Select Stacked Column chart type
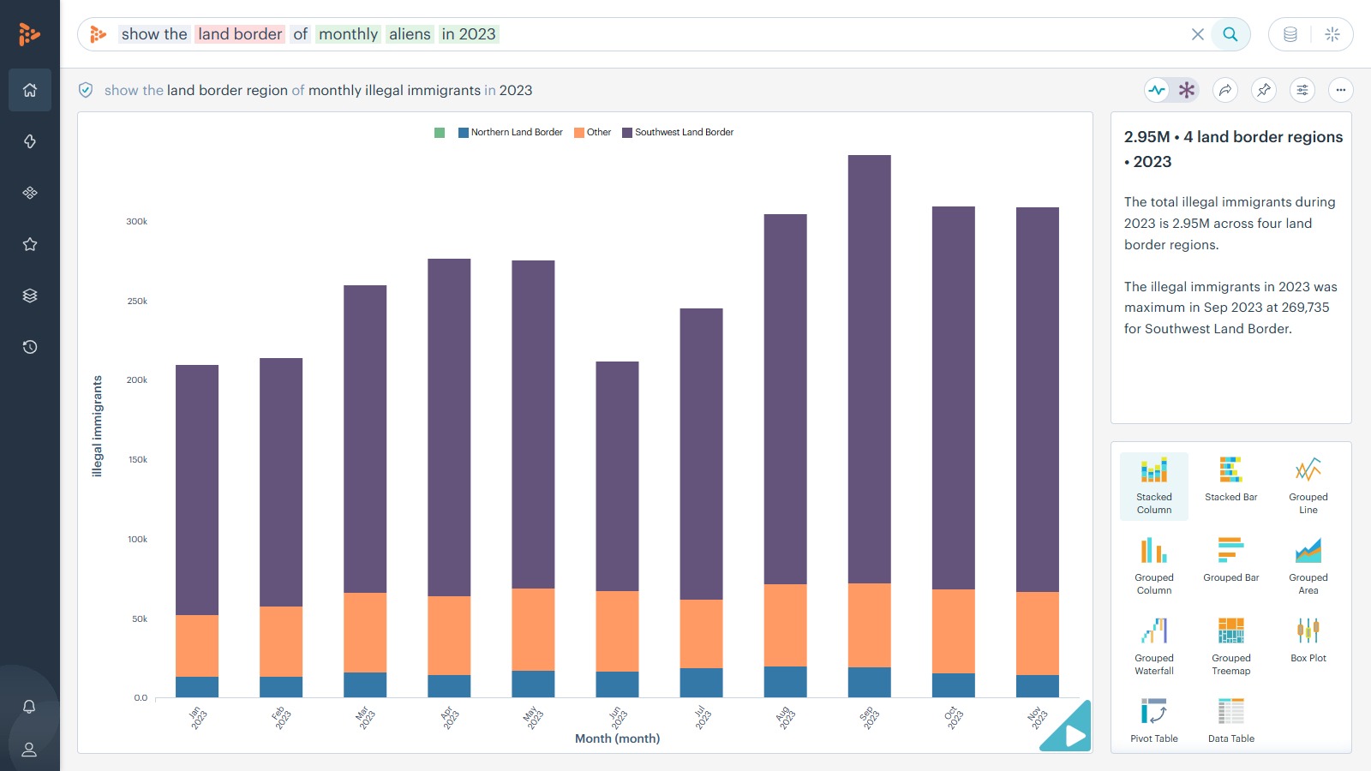The height and width of the screenshot is (771, 1371). click(1154, 486)
